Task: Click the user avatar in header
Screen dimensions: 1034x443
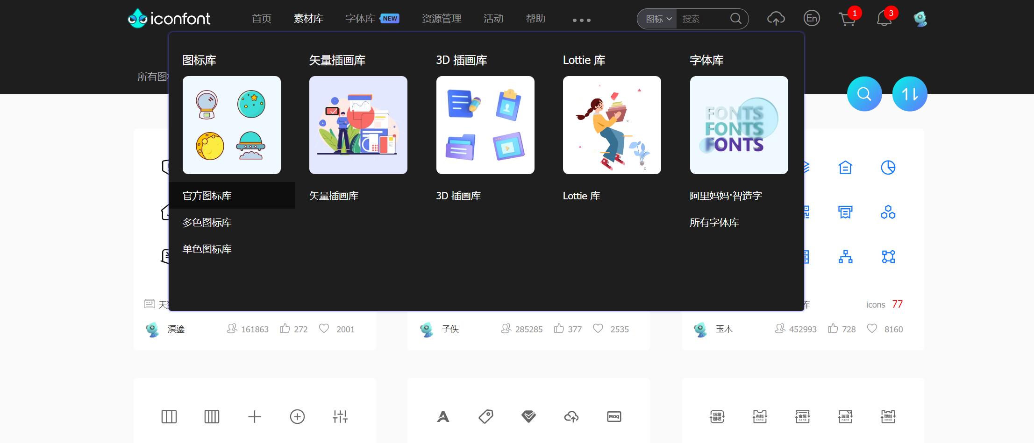Action: 920,19
